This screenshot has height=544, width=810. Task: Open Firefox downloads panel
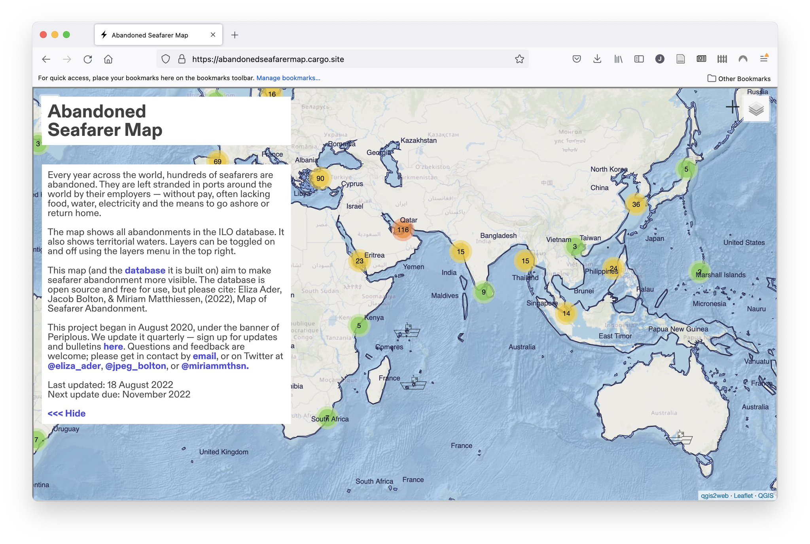[597, 59]
